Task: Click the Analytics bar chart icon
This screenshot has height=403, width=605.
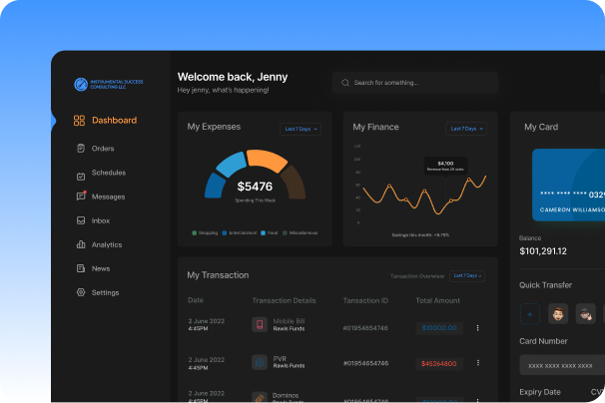Action: (x=80, y=244)
